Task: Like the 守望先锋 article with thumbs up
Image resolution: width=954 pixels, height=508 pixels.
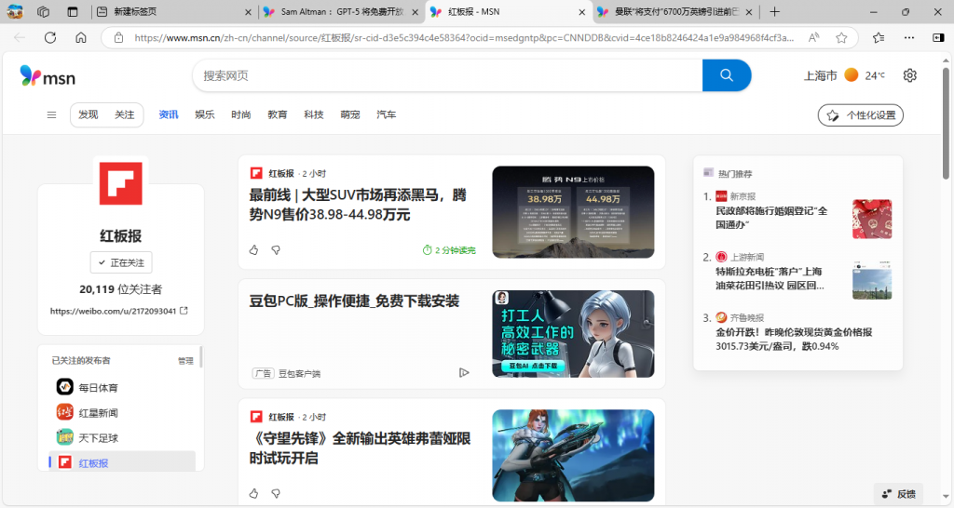Action: point(253,493)
